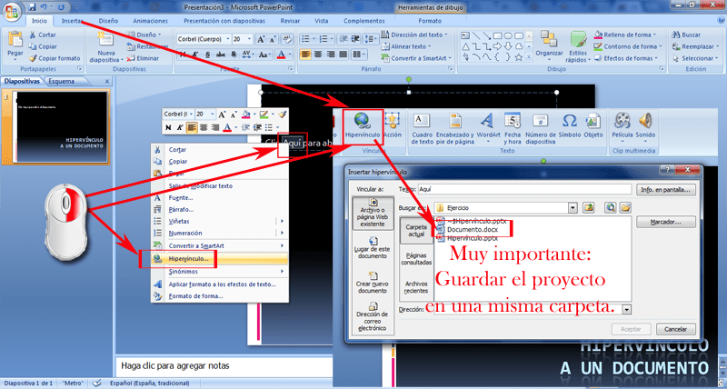Toggle align left on the mini toolbar

point(192,127)
